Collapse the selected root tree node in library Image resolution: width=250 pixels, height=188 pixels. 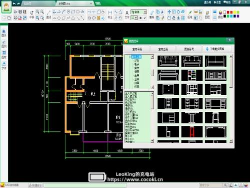130,57
